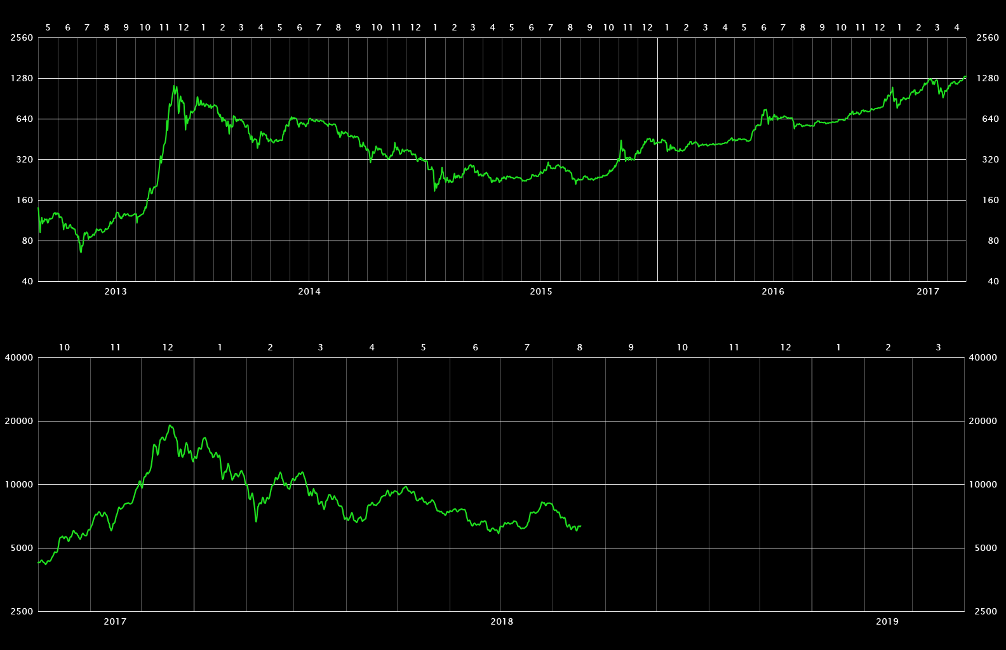Pick the right-axis 160 price label
The height and width of the screenshot is (650, 1006).
pyautogui.click(x=991, y=201)
